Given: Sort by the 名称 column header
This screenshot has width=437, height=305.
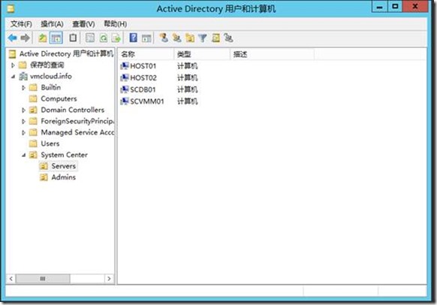Looking at the screenshot, I should tap(146, 54).
